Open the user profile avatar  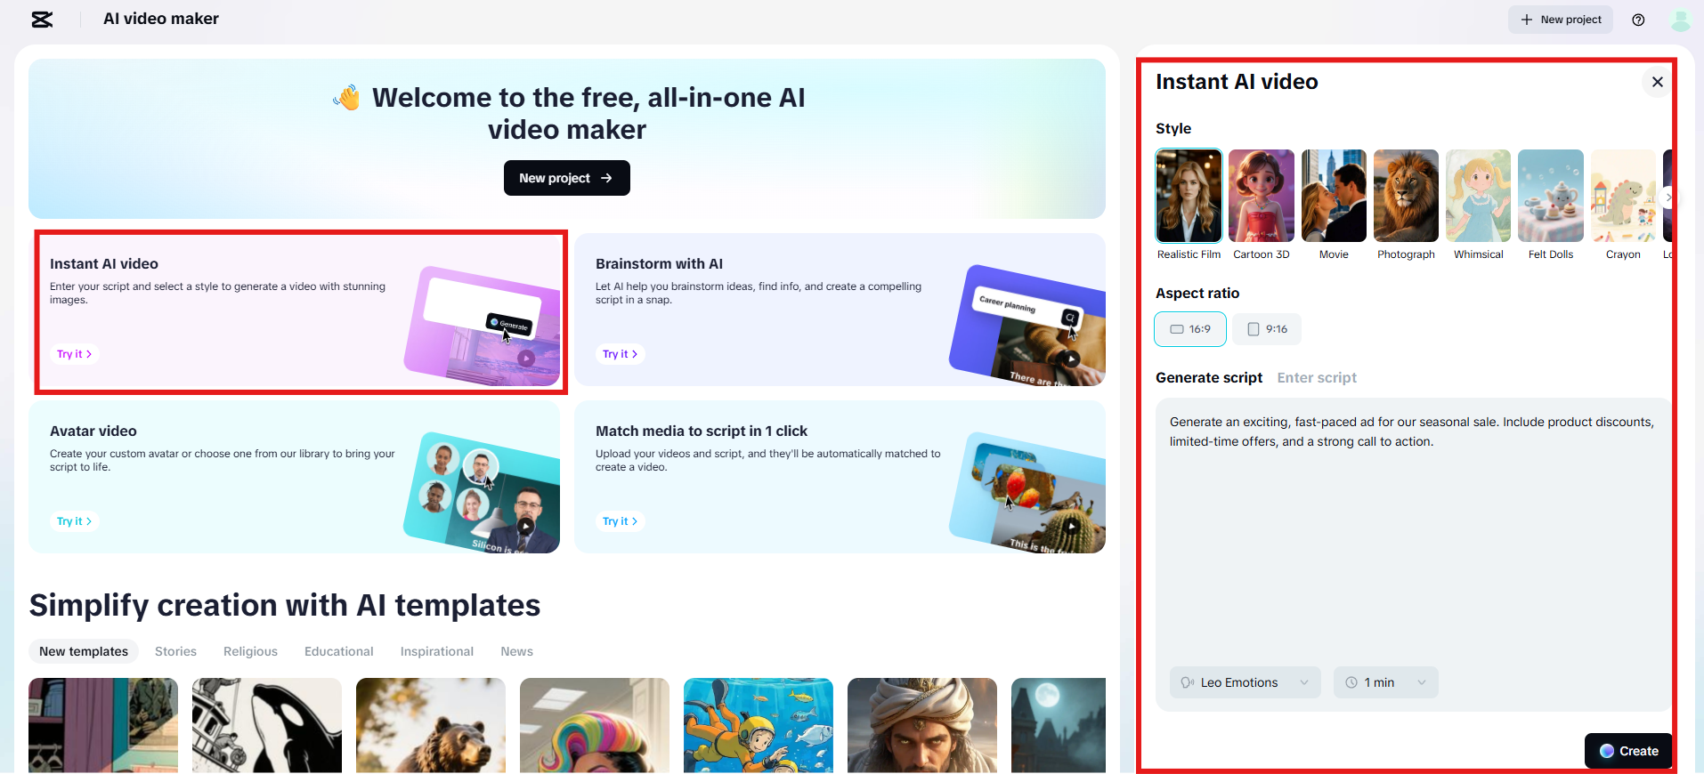pyautogui.click(x=1681, y=20)
